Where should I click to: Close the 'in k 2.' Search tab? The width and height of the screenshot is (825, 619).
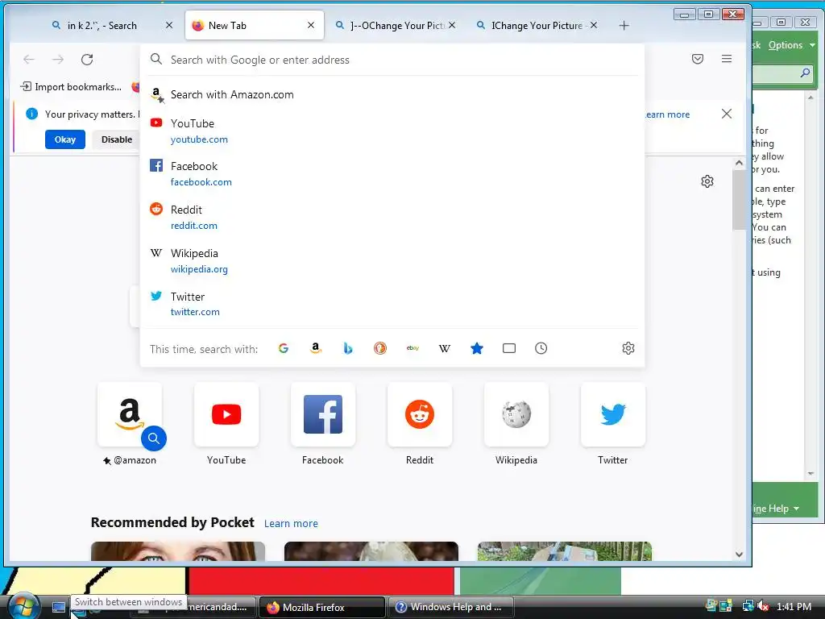[169, 25]
